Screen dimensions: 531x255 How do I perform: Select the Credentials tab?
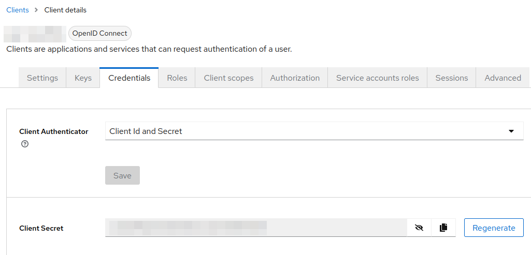pyautogui.click(x=129, y=78)
